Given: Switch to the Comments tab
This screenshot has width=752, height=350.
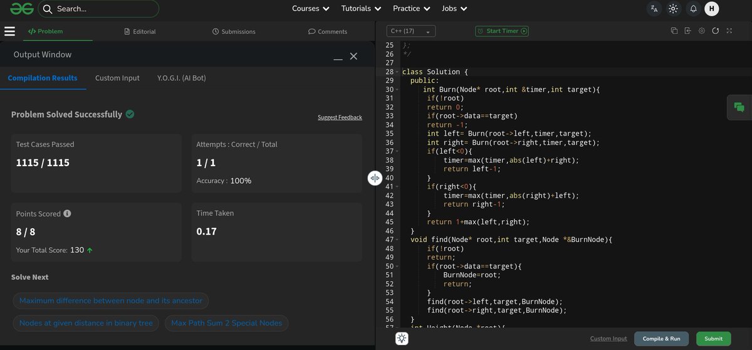Looking at the screenshot, I should pyautogui.click(x=328, y=31).
